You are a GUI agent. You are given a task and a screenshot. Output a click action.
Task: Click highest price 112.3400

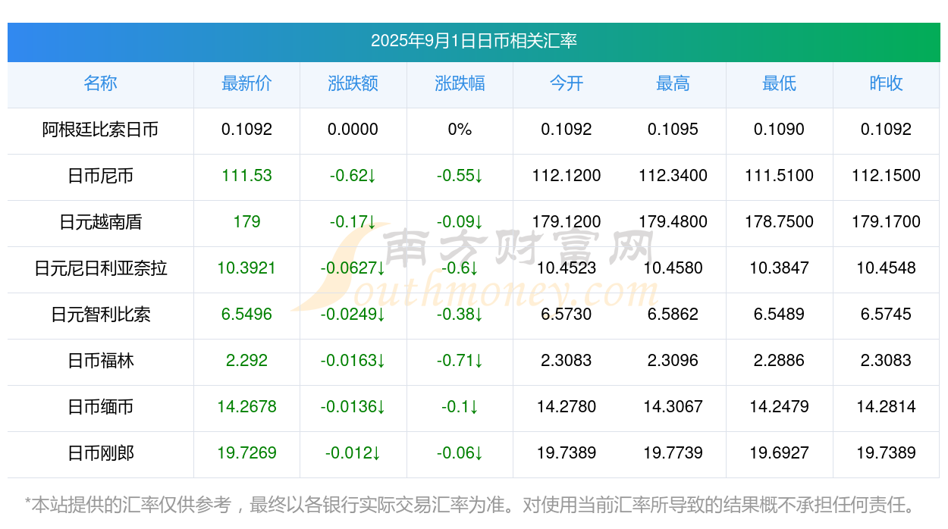pyautogui.click(x=673, y=176)
